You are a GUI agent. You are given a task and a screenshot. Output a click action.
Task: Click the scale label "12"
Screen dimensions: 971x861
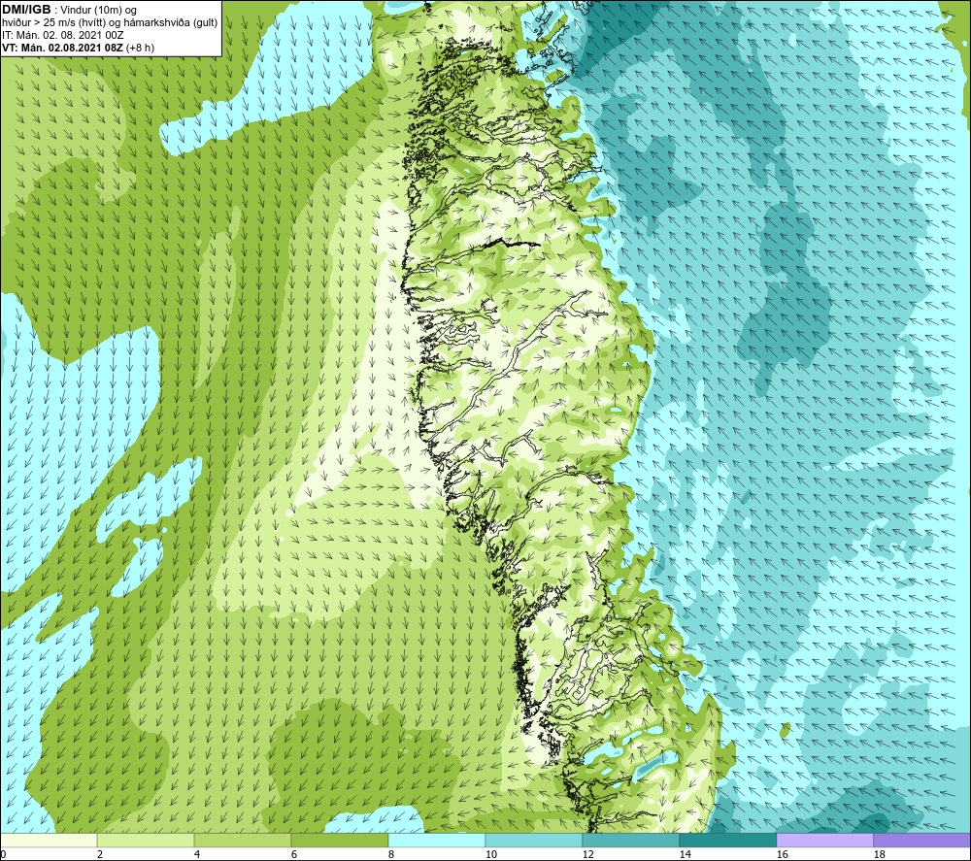pyautogui.click(x=587, y=855)
